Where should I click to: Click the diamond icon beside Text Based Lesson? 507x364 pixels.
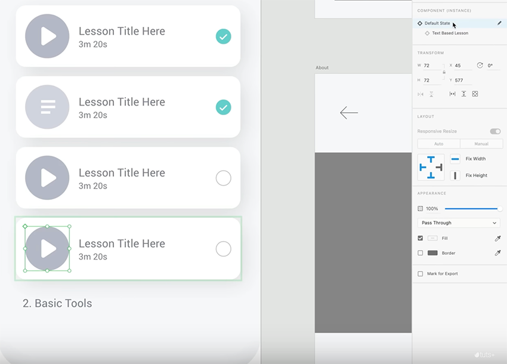tap(427, 33)
